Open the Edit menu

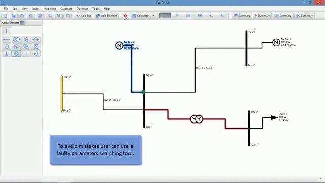pyautogui.click(x=15, y=9)
